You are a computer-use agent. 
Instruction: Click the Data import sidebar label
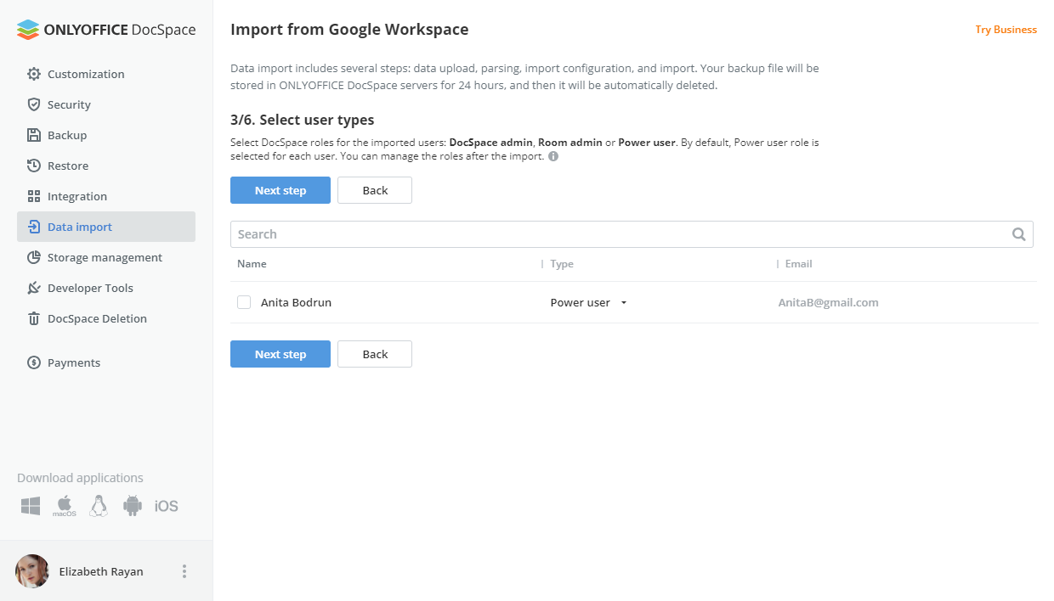(80, 227)
